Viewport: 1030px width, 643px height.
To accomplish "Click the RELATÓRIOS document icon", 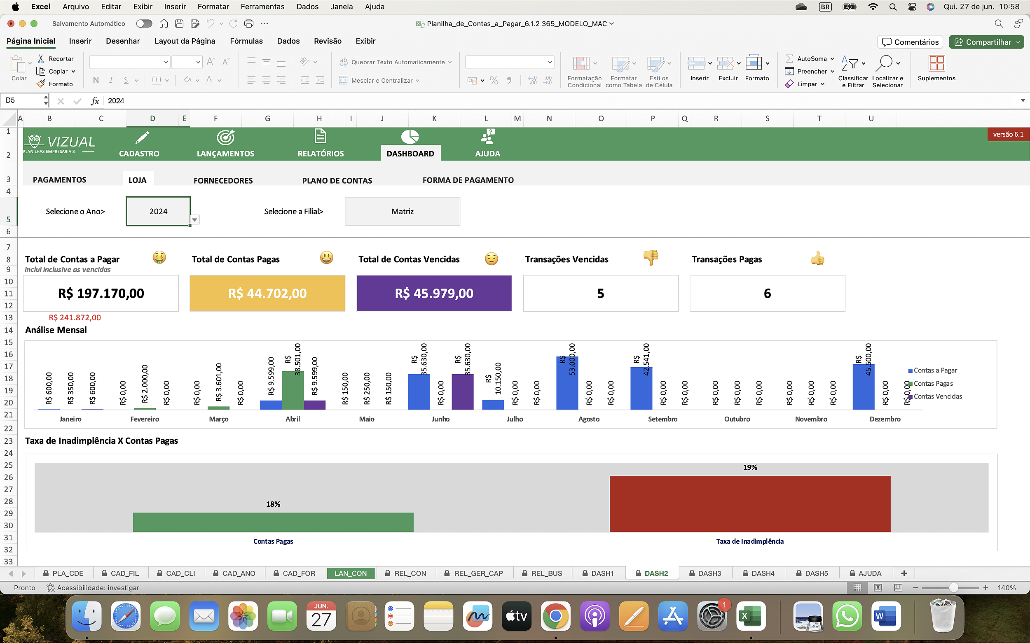I will tap(320, 137).
